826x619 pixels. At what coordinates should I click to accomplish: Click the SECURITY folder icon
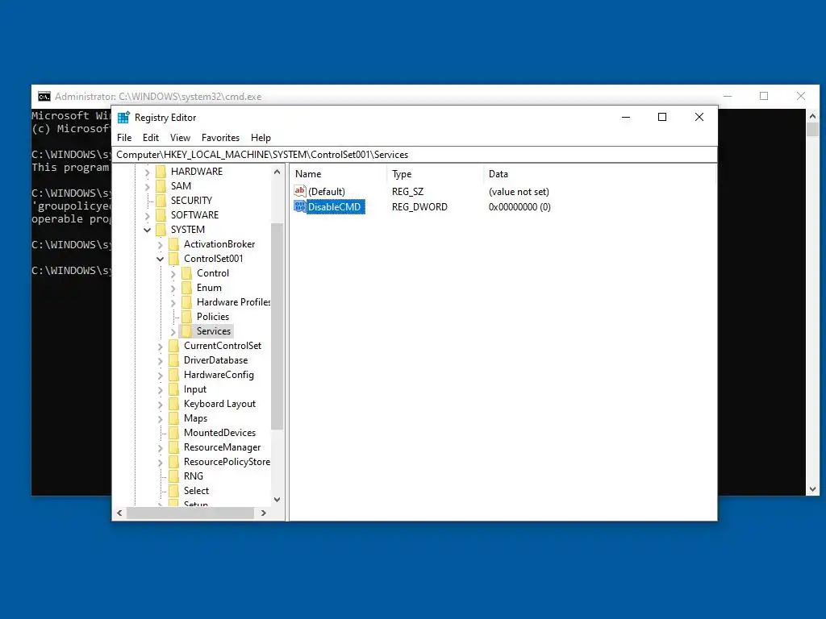[x=161, y=200]
